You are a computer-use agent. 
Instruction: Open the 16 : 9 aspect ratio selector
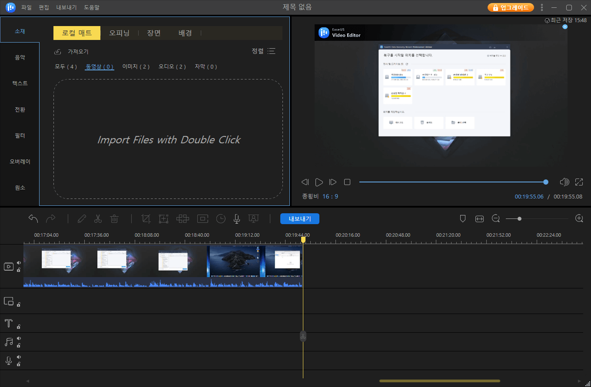[330, 196]
